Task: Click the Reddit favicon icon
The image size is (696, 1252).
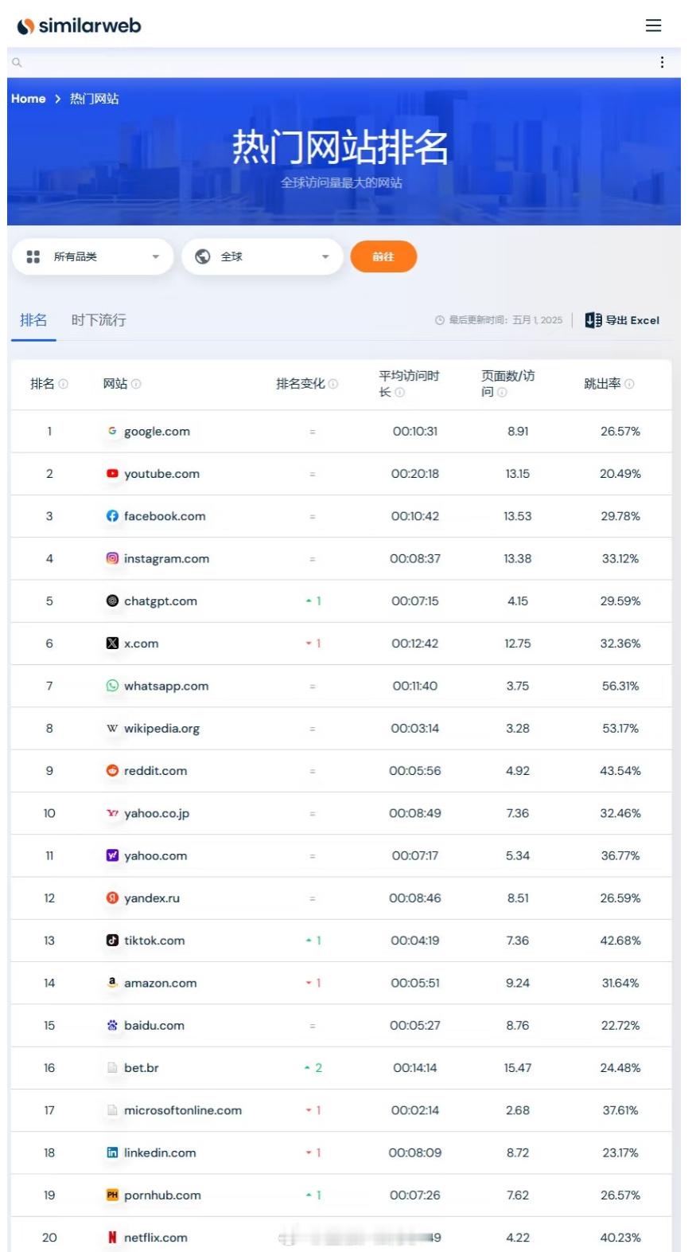Action: pyautogui.click(x=112, y=770)
